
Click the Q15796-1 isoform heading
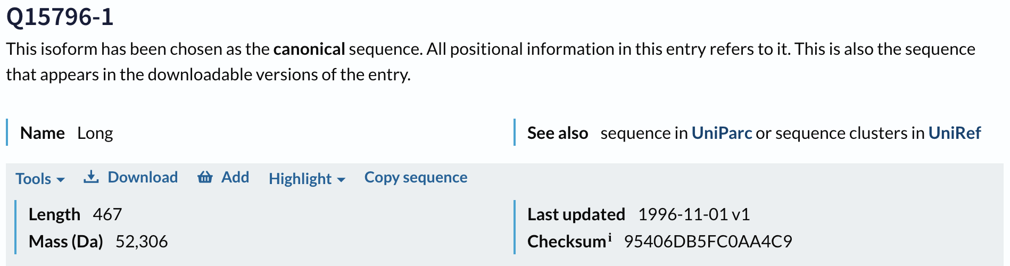(60, 17)
